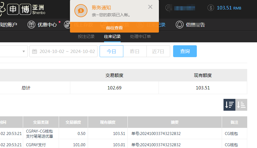Click the 前往查看 button in notification
This screenshot has width=257, height=148.
(x=114, y=28)
